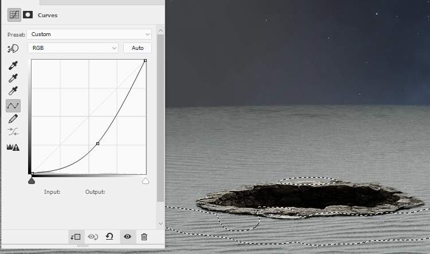Select the Curves adjustment icon
Image resolution: width=430 pixels, height=254 pixels.
coord(14,15)
